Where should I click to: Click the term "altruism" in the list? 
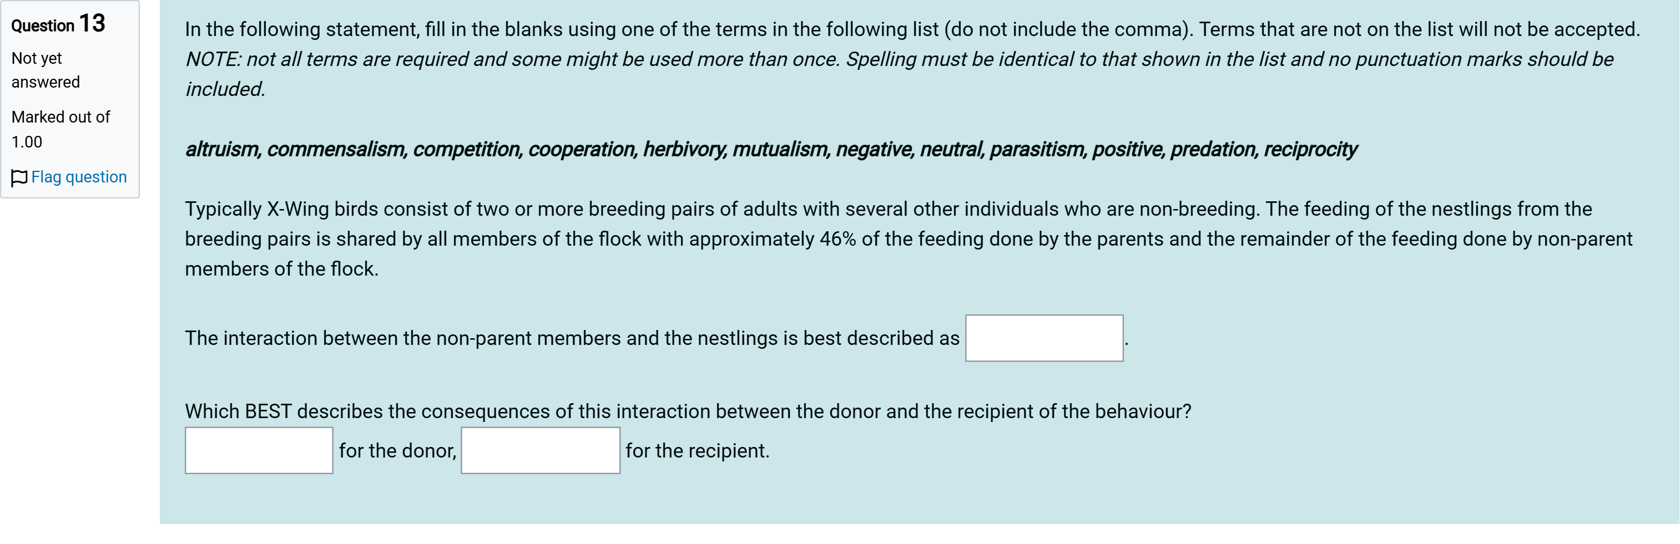click(x=222, y=149)
